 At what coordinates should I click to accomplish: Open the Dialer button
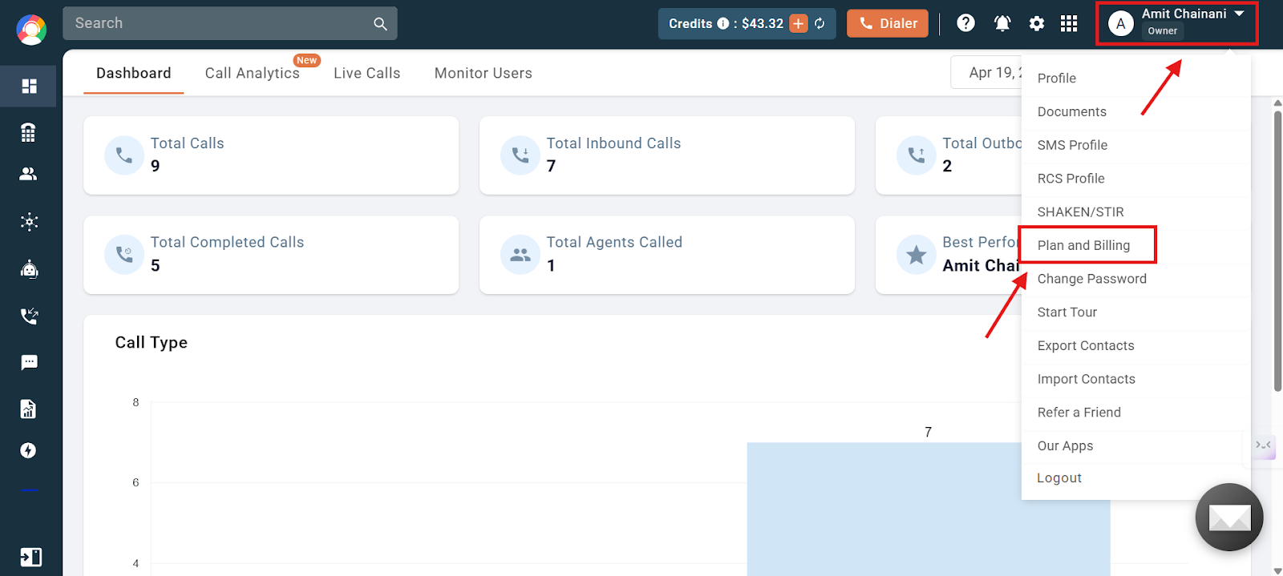[x=888, y=23]
